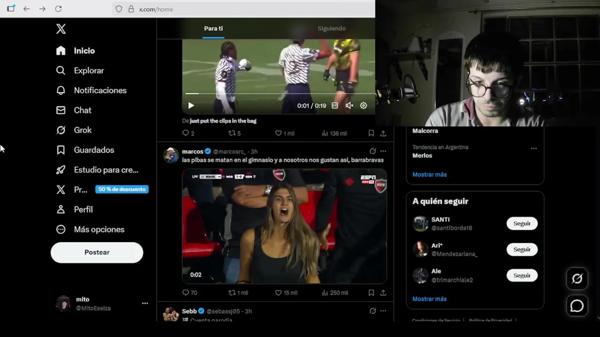Follow SANTI with Seguir button
Image resolution: width=600 pixels, height=337 pixels.
click(x=522, y=224)
